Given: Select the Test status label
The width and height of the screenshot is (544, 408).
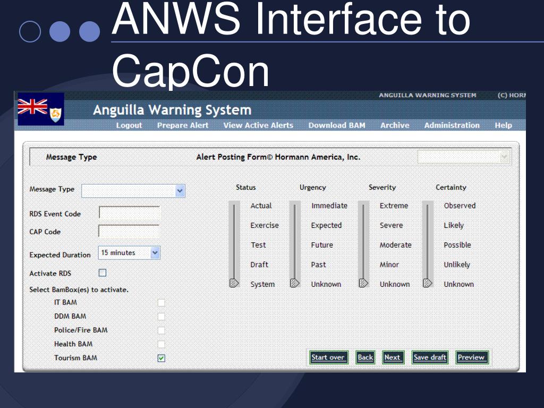Looking at the screenshot, I should [x=259, y=245].
